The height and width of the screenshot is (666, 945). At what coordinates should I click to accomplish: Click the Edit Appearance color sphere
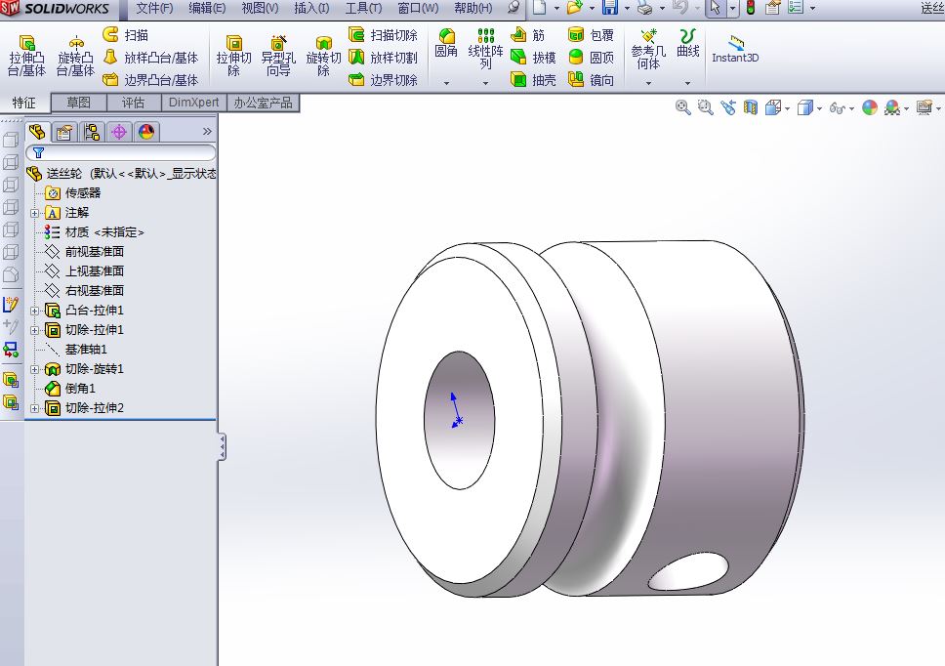coord(870,107)
